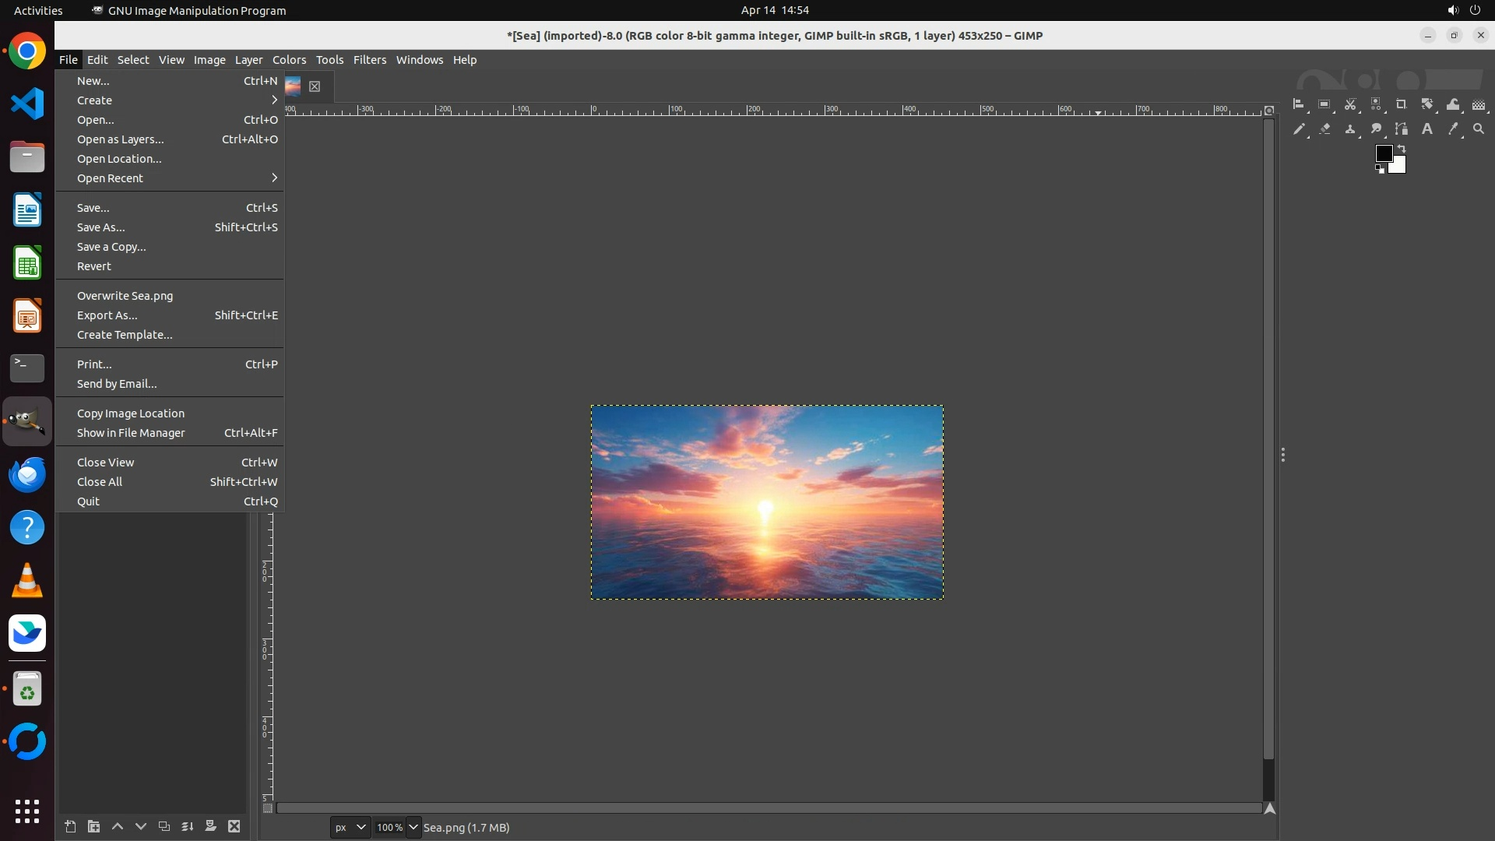The image size is (1495, 841).
Task: Select the Color Picker eyedropper tool
Action: point(1453,129)
